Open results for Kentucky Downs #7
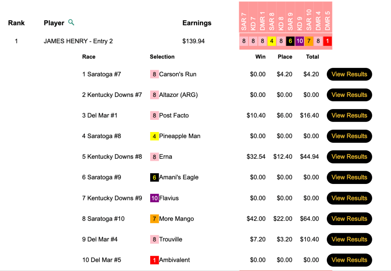The image size is (391, 271). [x=349, y=95]
